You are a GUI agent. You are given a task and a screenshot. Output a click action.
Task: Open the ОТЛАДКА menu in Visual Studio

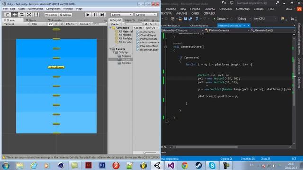coord(225,9)
